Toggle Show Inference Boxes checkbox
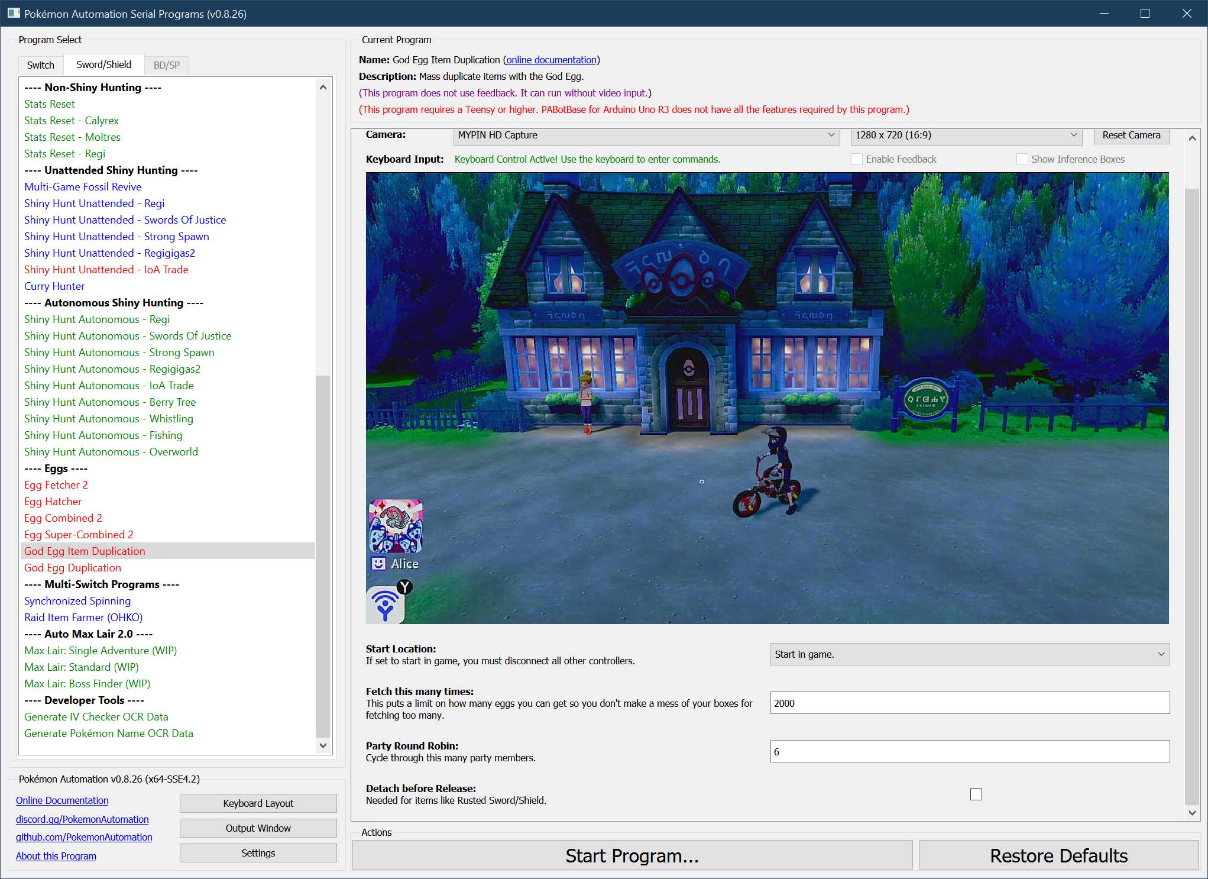Viewport: 1208px width, 879px height. click(x=1022, y=159)
